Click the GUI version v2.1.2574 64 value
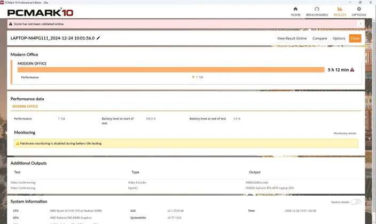 175,211
